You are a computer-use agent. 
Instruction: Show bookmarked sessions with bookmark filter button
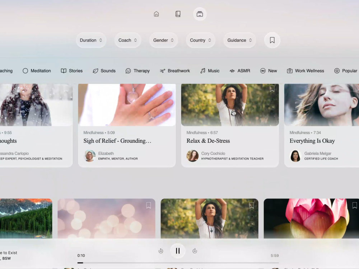tap(272, 40)
